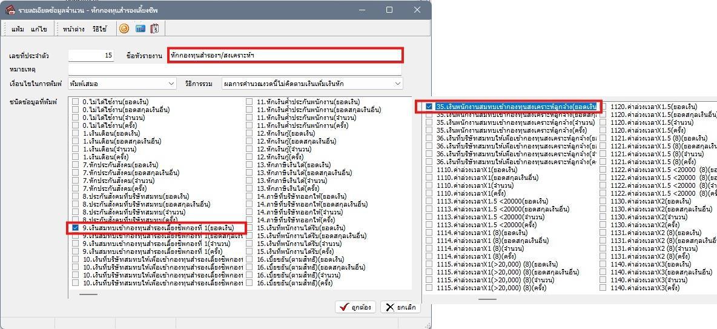Screen dimensions: 717x329
Task: Click the X icon on ยกเลิก button
Action: tap(389, 307)
